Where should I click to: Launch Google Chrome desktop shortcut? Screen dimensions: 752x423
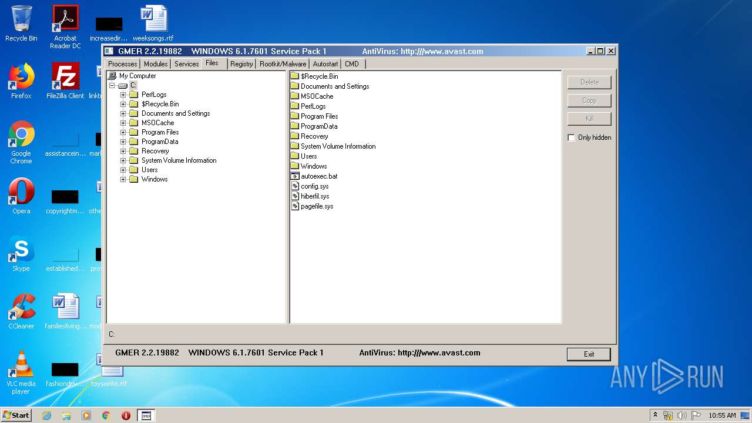pos(21,142)
